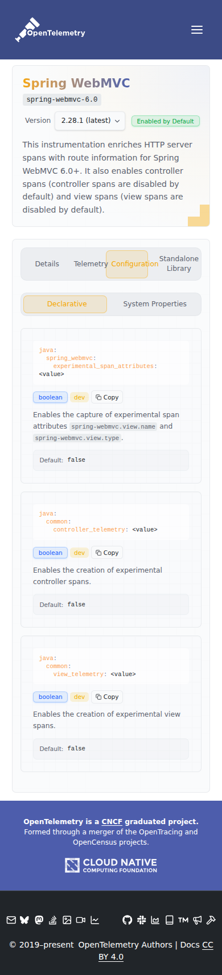Click the Spring WebMVC heading
Screen dimensions: 222x975
(x=76, y=83)
